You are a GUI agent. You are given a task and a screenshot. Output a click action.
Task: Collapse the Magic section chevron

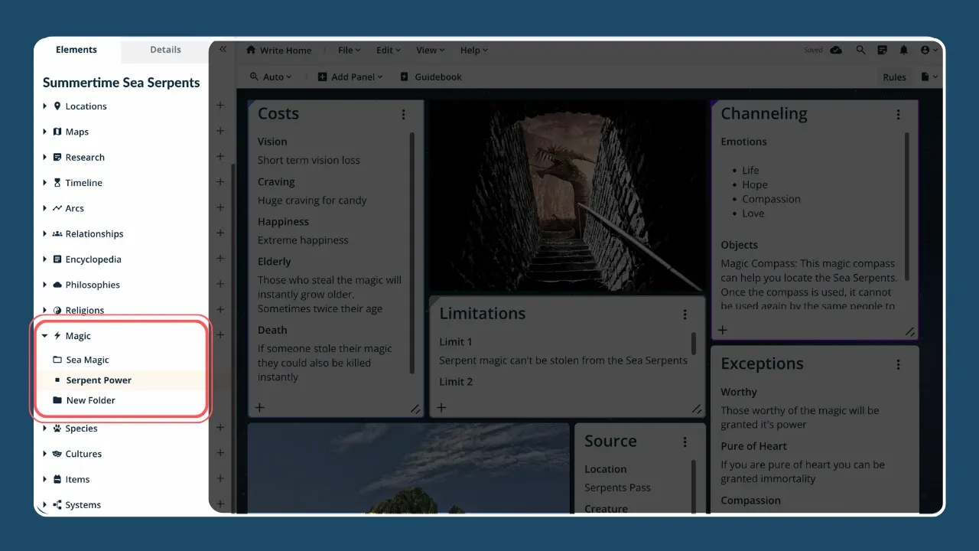coord(44,335)
